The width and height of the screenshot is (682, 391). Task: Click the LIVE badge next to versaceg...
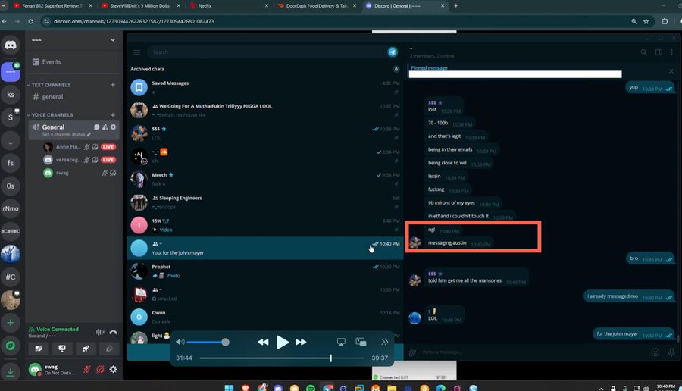tap(108, 160)
